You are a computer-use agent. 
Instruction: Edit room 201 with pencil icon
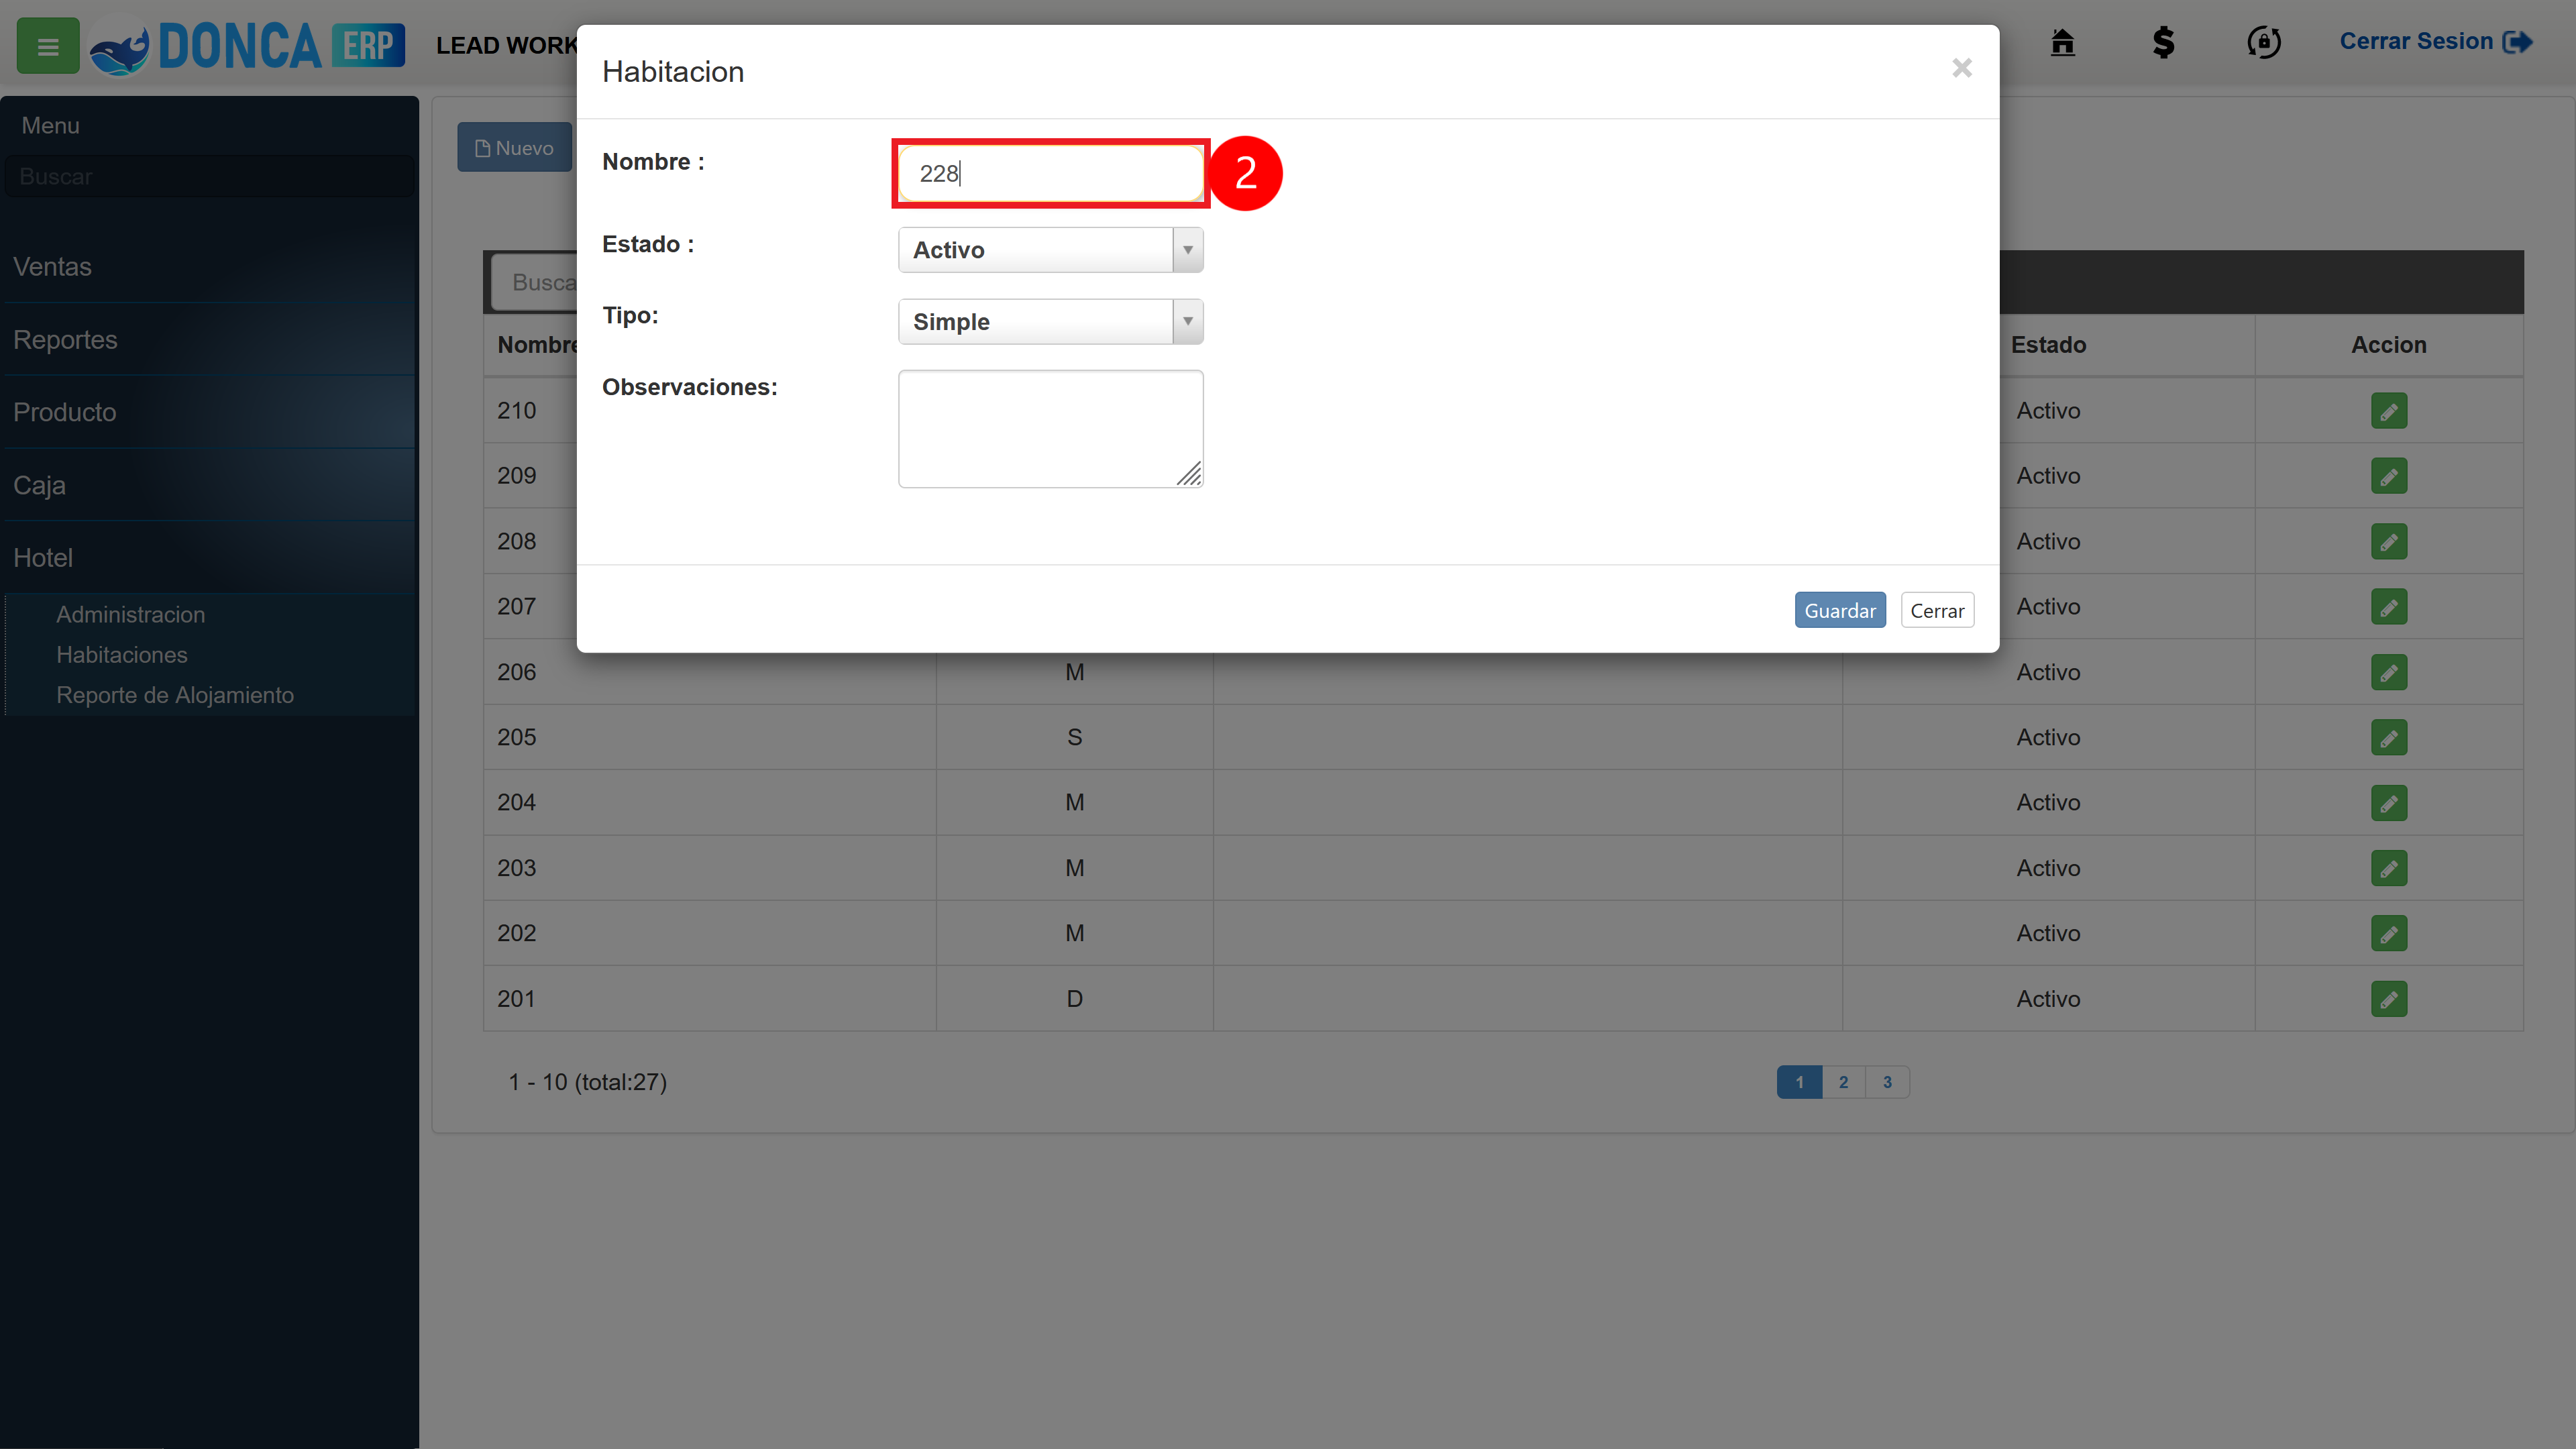pyautogui.click(x=2388, y=999)
